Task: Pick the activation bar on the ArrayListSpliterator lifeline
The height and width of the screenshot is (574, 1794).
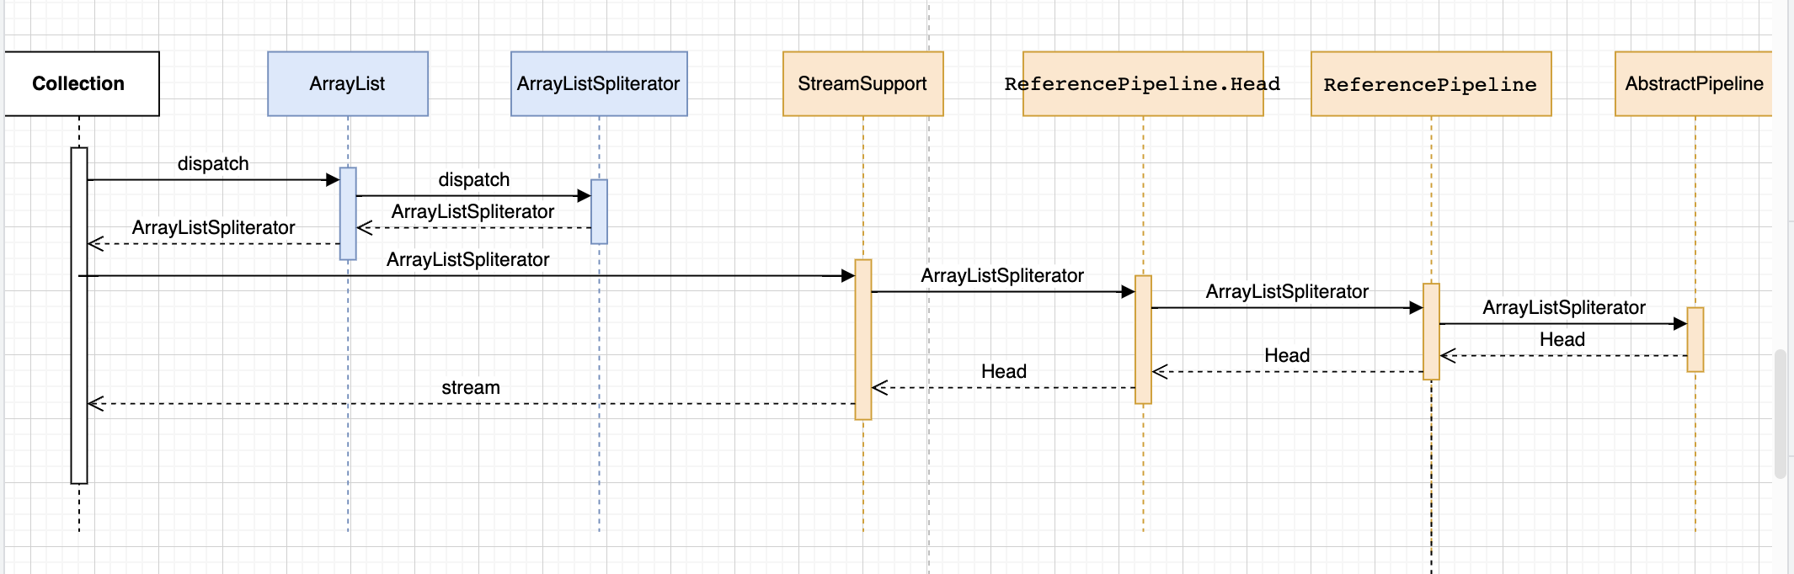Action: (600, 211)
